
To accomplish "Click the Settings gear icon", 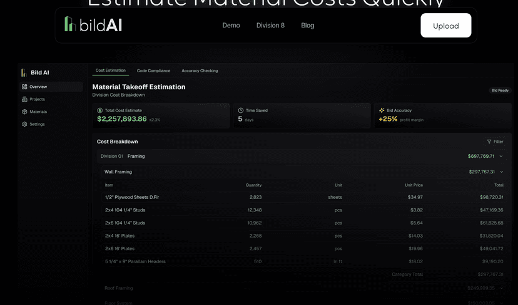I will click(24, 124).
